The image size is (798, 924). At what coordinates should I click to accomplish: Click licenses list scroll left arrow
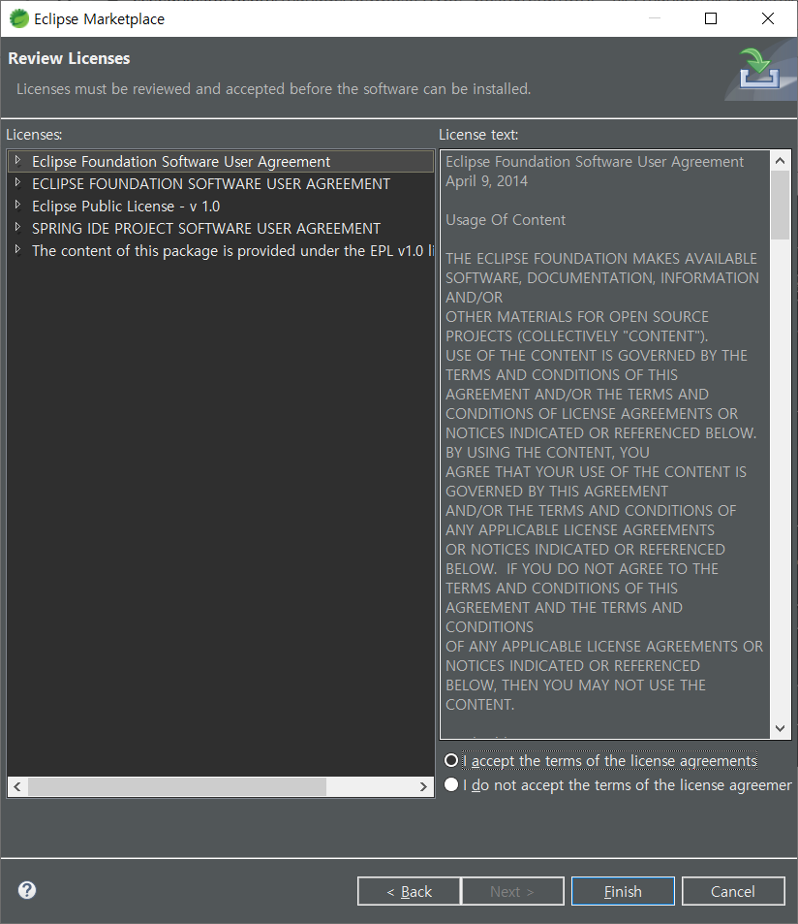click(x=17, y=786)
